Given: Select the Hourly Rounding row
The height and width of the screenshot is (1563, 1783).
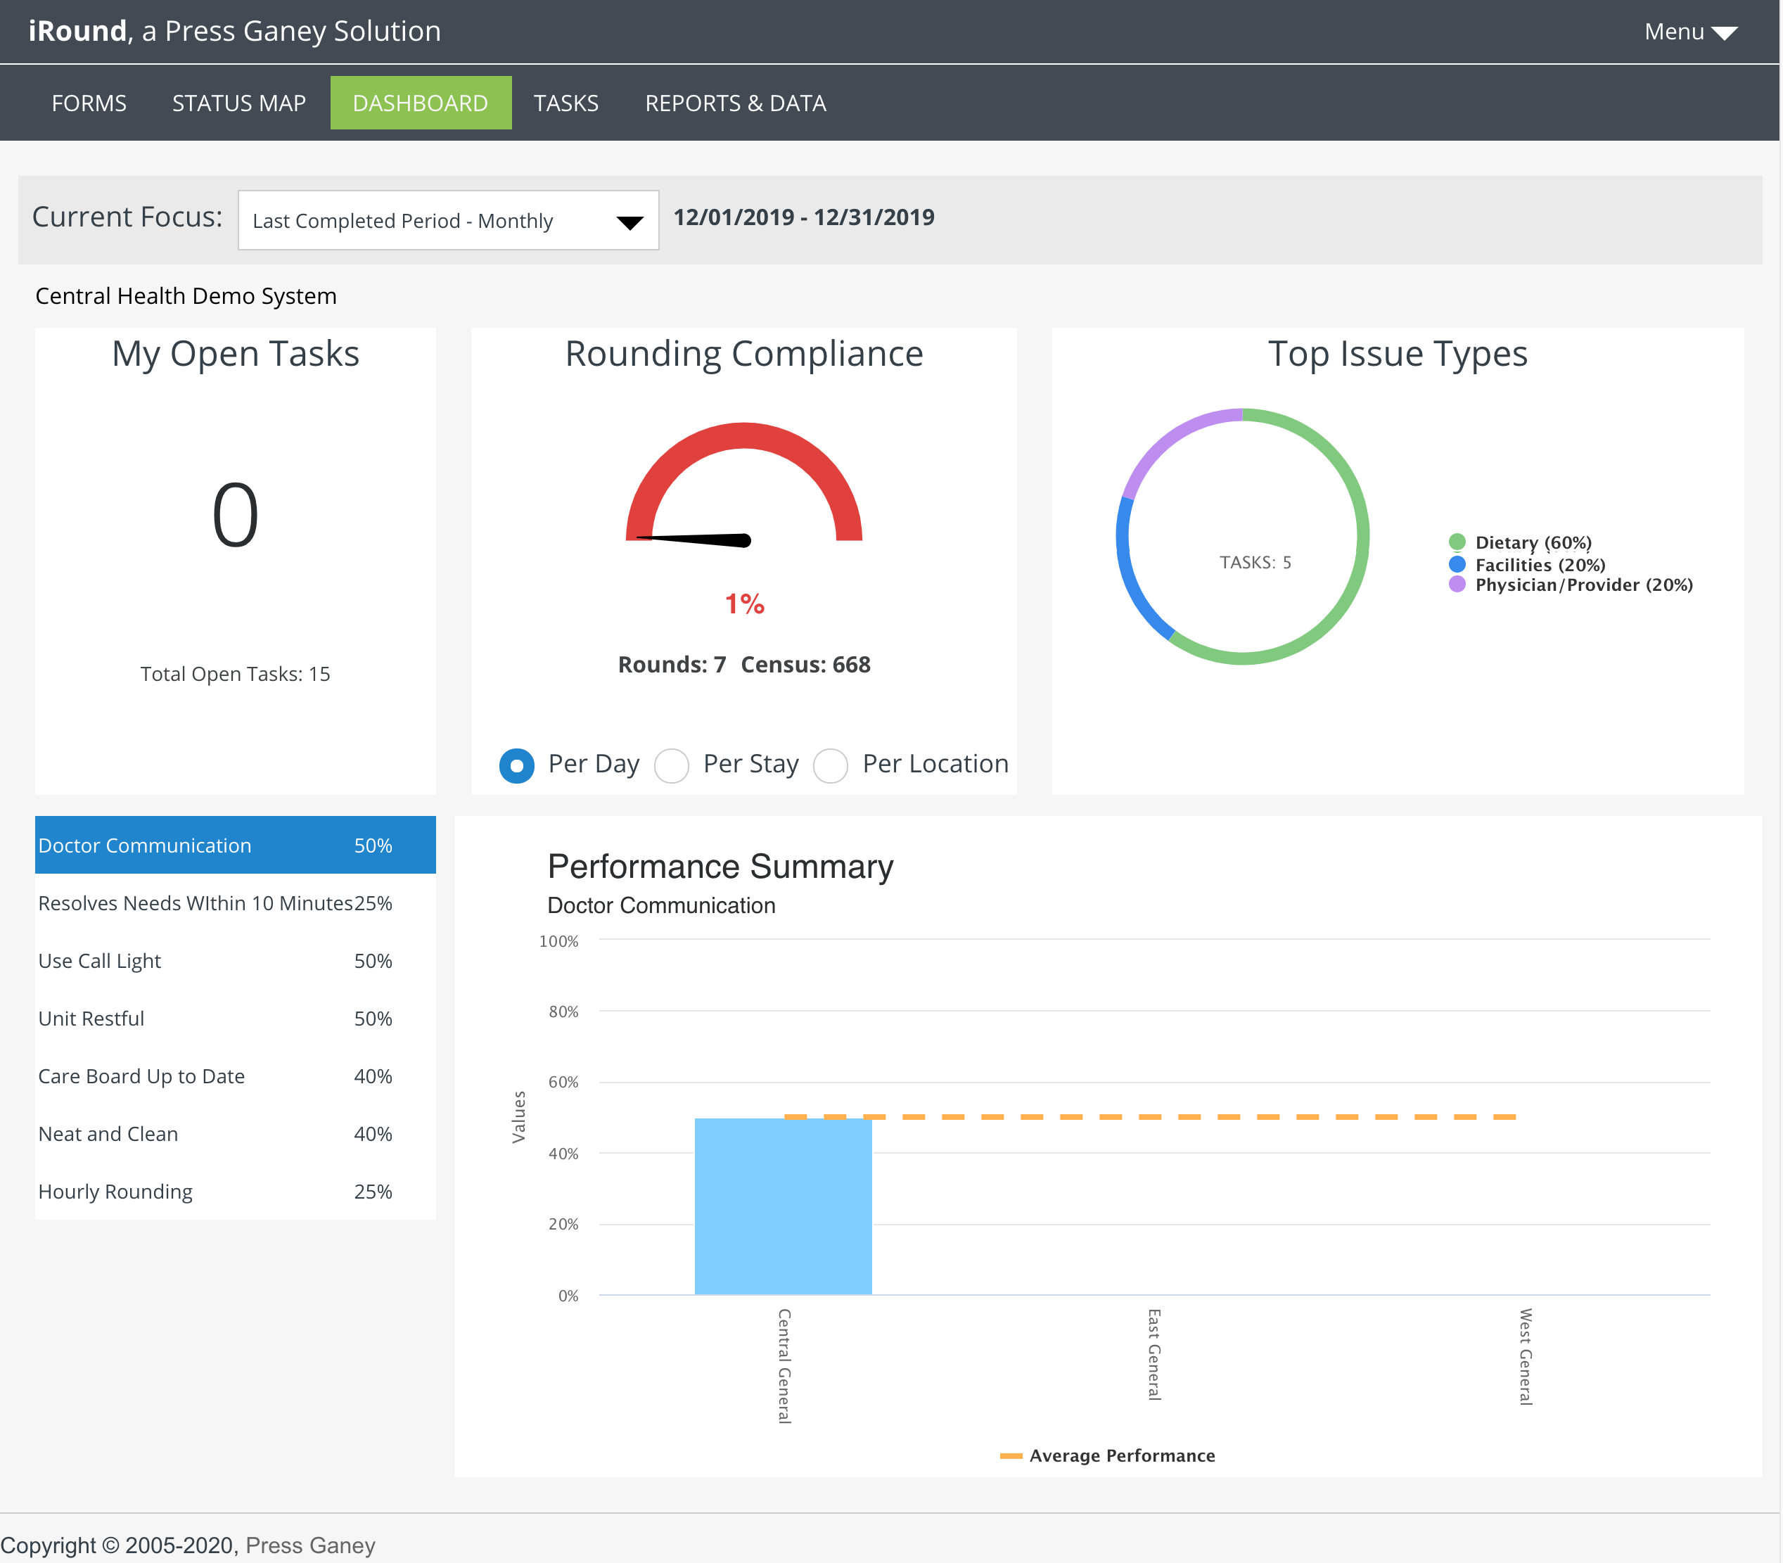Looking at the screenshot, I should tap(236, 1191).
